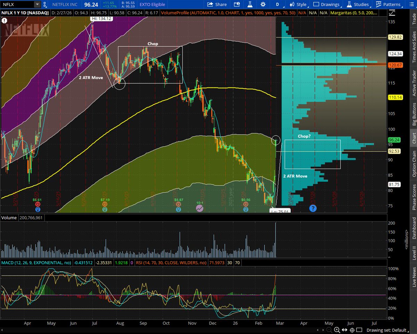Viewport: 417px width, 334px height.
Task: Click the Lo: 75.01 price bubble
Action: point(280,211)
